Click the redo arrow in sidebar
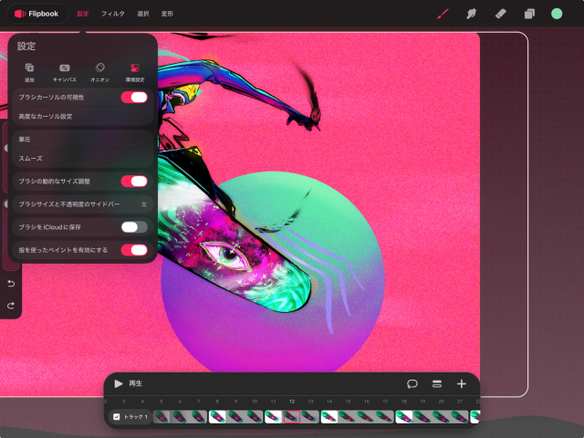The image size is (584, 438). coord(11,306)
